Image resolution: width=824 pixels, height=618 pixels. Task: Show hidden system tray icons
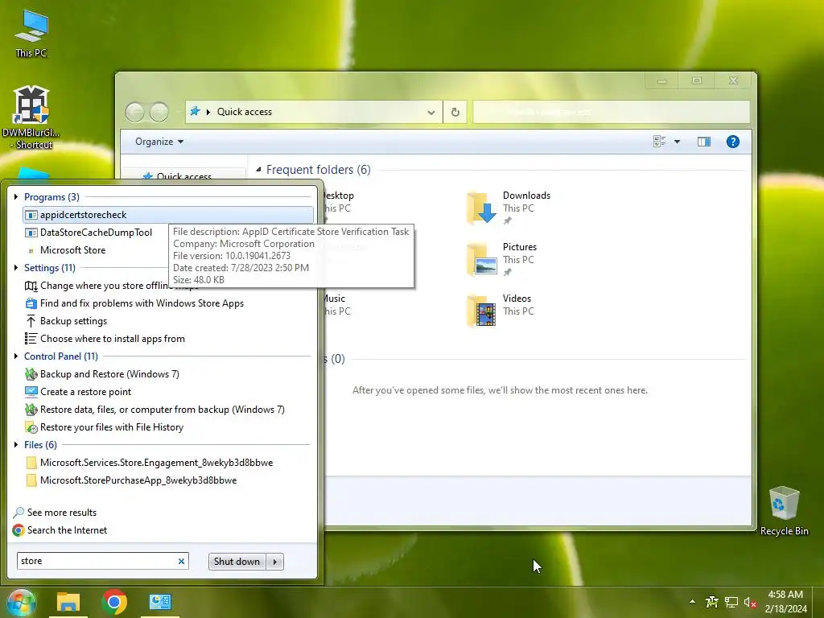coord(692,602)
